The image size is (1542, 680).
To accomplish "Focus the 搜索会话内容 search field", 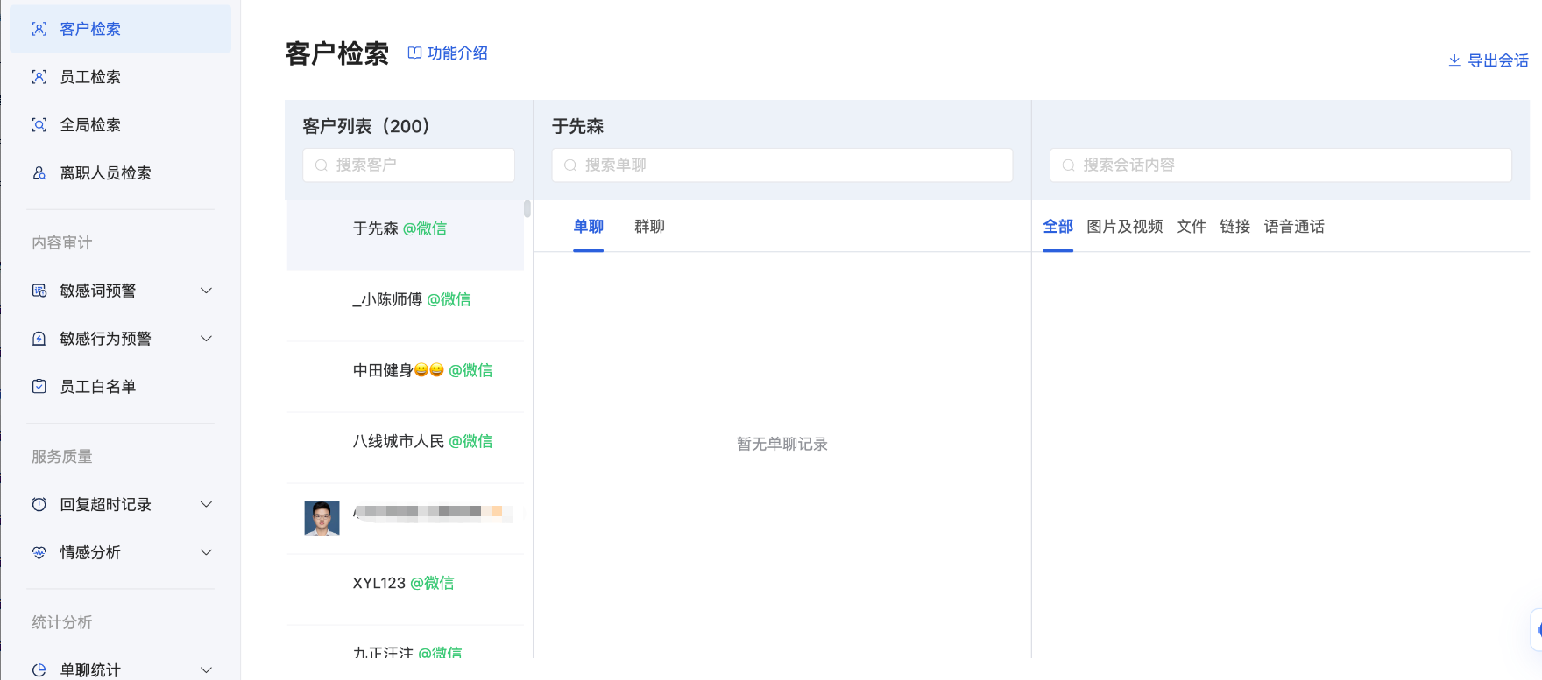I will point(1281,165).
